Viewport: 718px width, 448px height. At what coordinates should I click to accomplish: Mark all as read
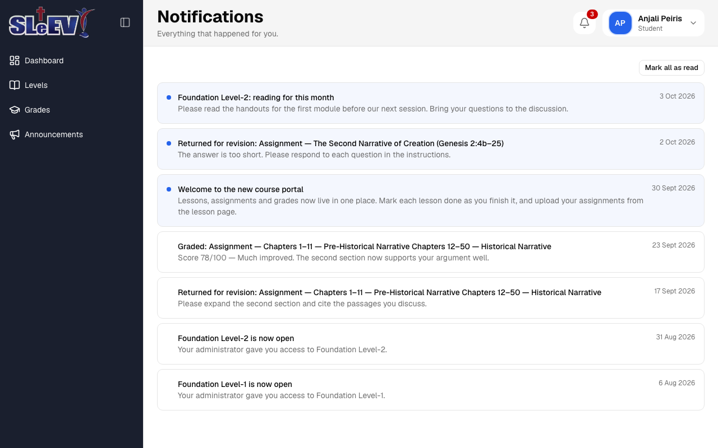pos(671,68)
